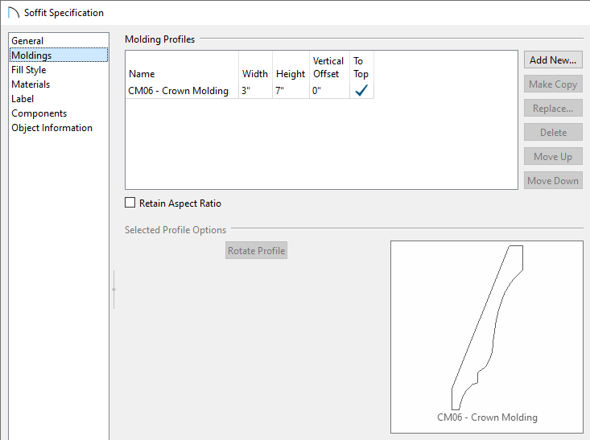Toggle the To Top checkmark for CM06
Viewport: 590px width, 440px height.
tap(361, 91)
